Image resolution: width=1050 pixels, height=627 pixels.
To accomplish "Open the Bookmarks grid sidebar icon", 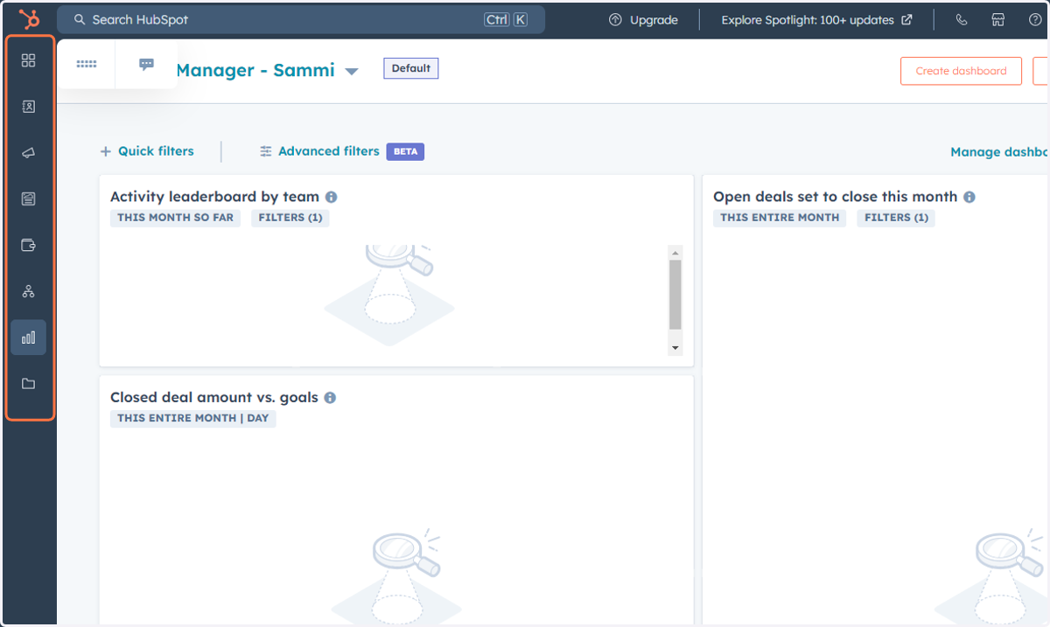I will click(28, 60).
